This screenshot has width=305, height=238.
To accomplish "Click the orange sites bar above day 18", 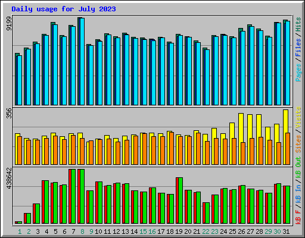I will click(172, 149).
